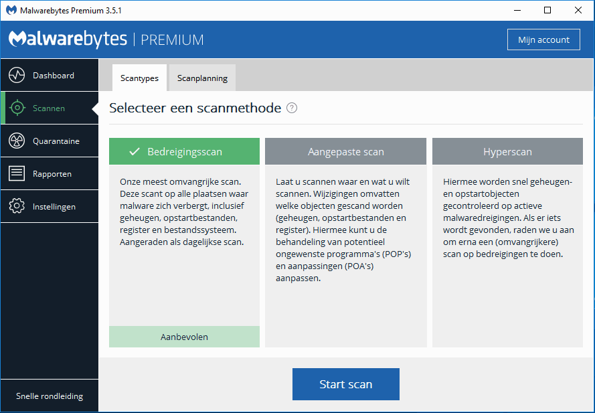Click the Rapporten list icon
595x413 pixels.
[x=17, y=174]
